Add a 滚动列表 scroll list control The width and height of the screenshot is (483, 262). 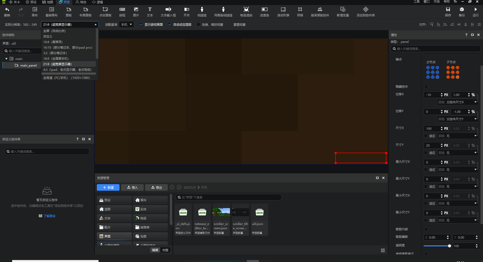(283, 10)
